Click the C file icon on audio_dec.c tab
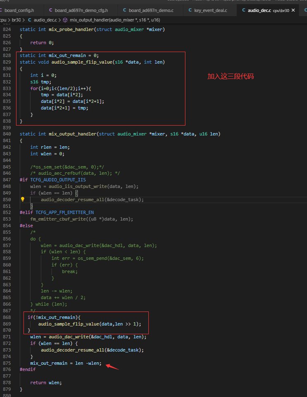The height and width of the screenshot is (397, 307). tap(244, 10)
